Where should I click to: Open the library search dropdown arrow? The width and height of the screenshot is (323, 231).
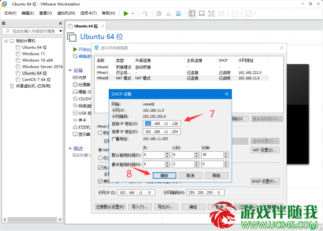coord(60,31)
